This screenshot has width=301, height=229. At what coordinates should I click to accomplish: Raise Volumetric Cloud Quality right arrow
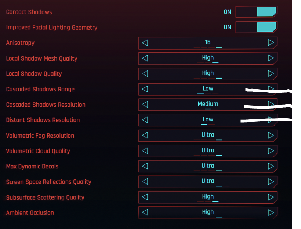[x=271, y=150]
